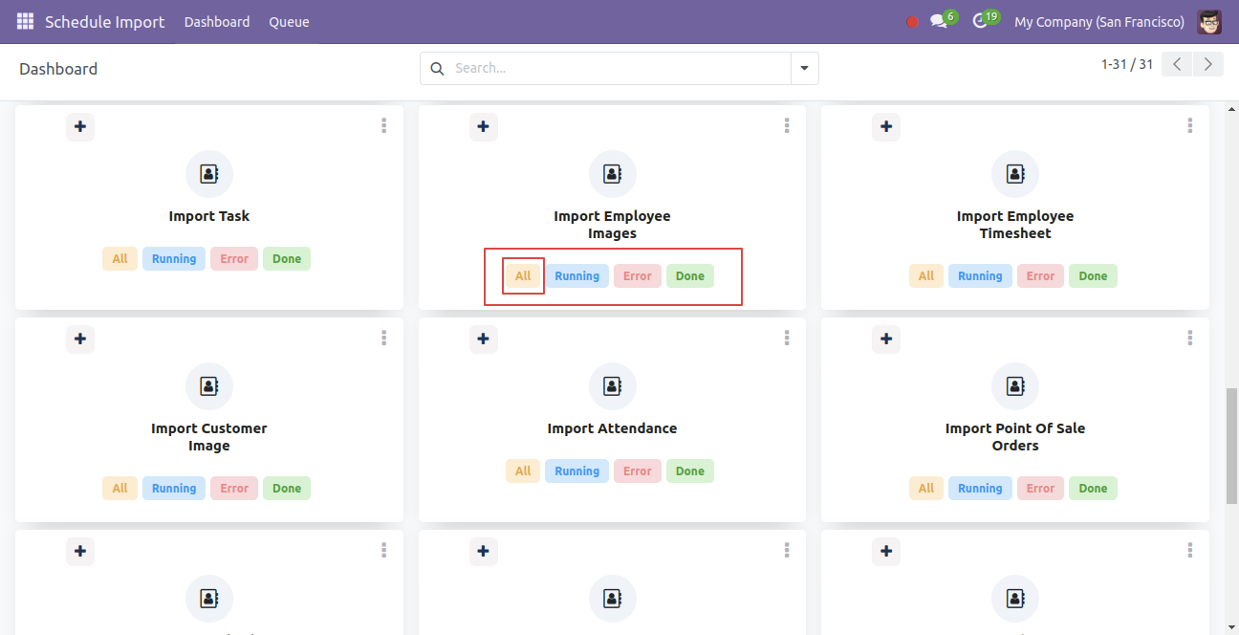
Task: Expand the search options dropdown arrow
Action: pyautogui.click(x=804, y=68)
